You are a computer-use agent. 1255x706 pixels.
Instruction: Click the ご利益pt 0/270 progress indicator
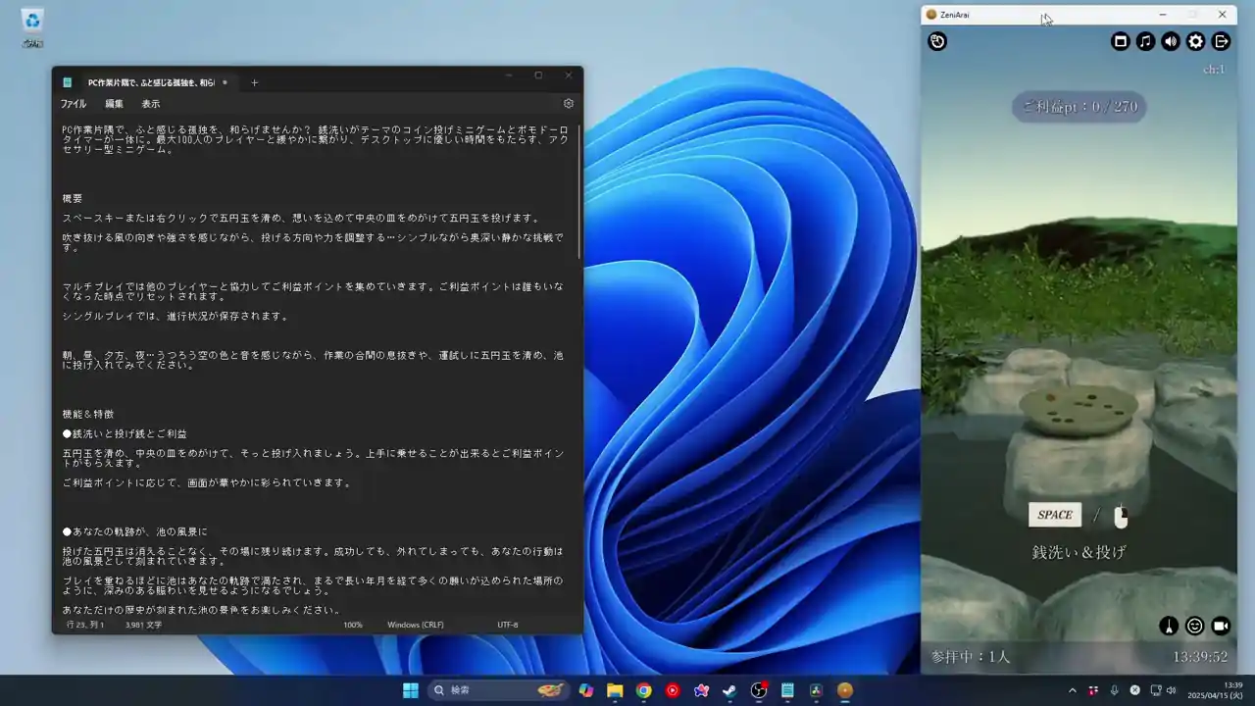1079,107
